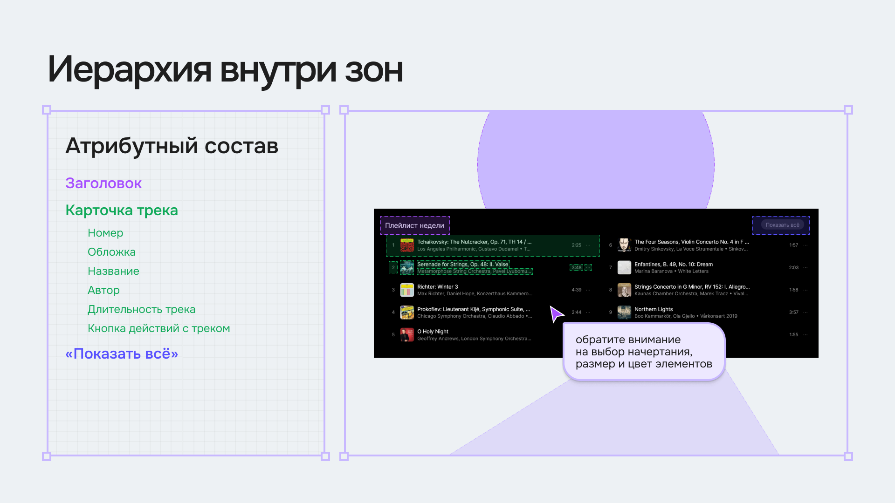Image resolution: width=895 pixels, height=503 pixels.
Task: Open the action menu for Northern Lights
Action: (x=805, y=312)
